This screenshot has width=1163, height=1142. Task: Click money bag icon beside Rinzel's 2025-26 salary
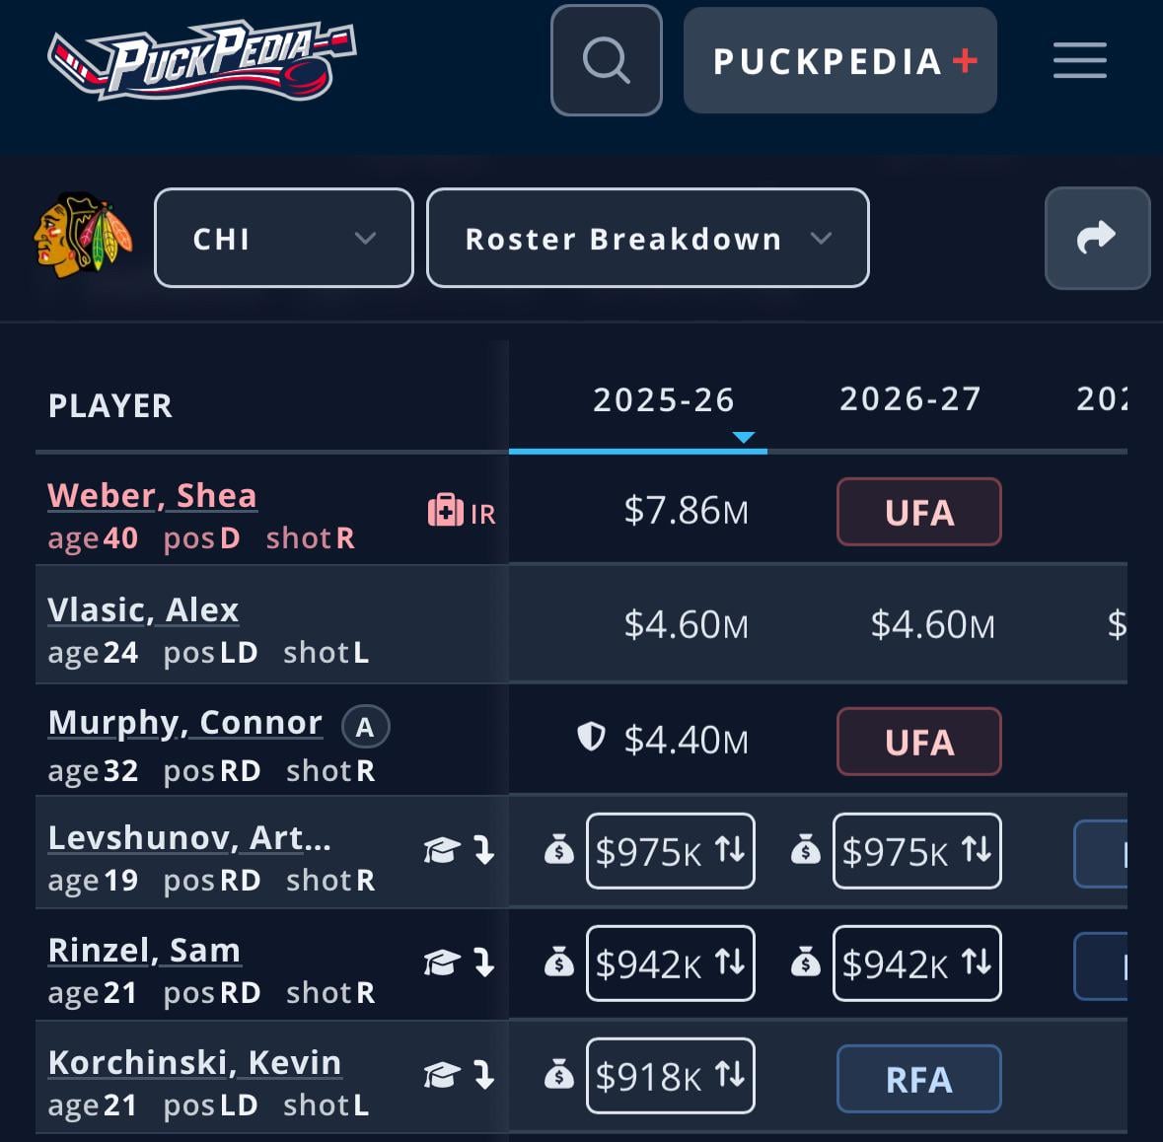[559, 963]
